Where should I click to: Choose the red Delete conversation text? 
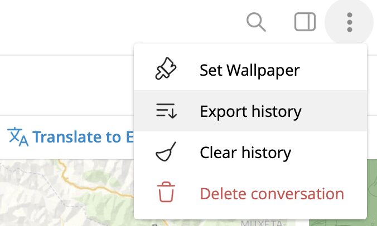272,194
